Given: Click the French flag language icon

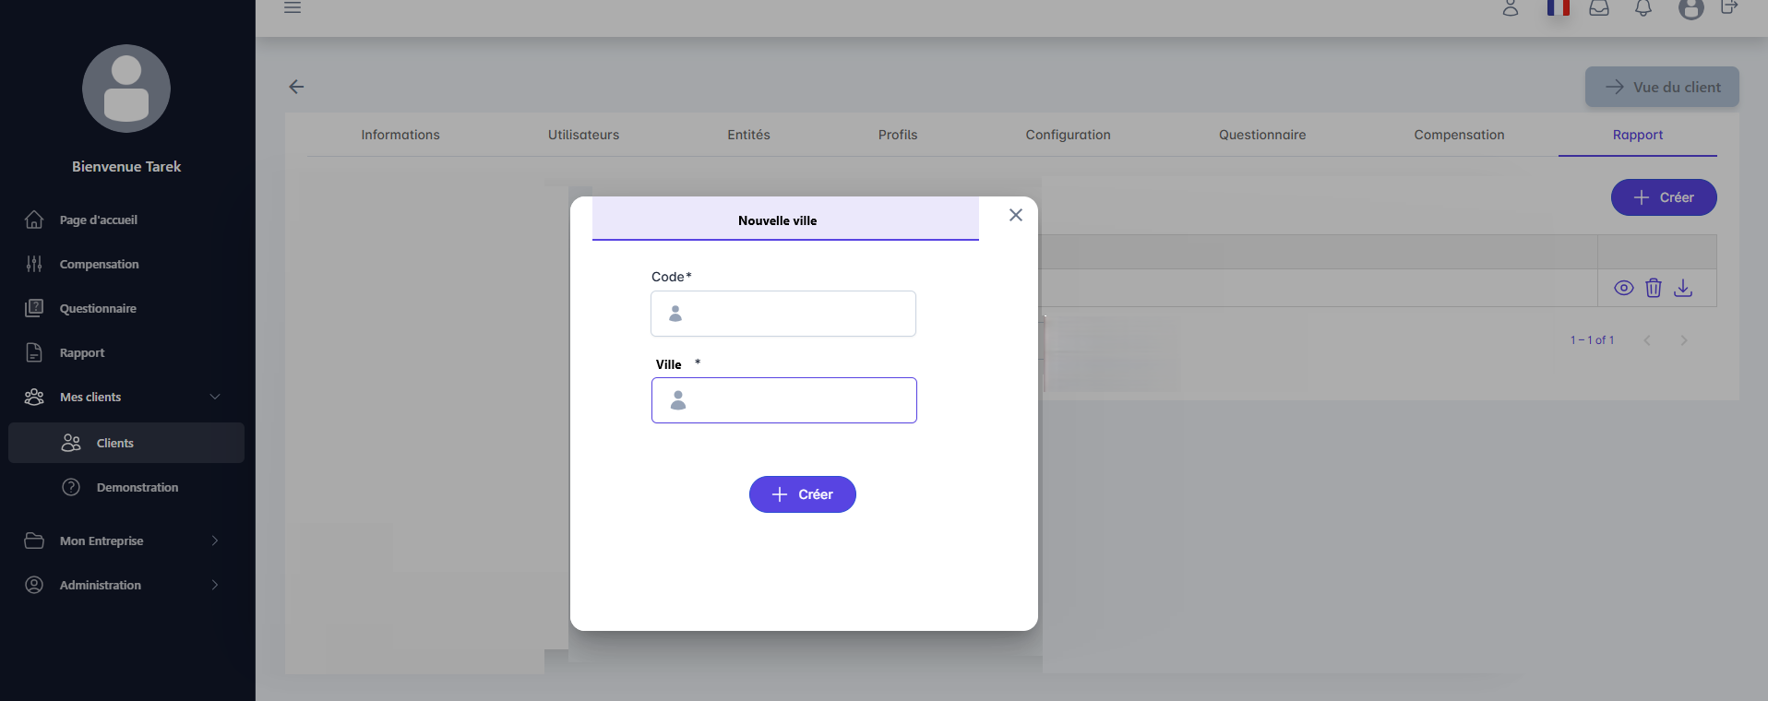Looking at the screenshot, I should tap(1558, 8).
